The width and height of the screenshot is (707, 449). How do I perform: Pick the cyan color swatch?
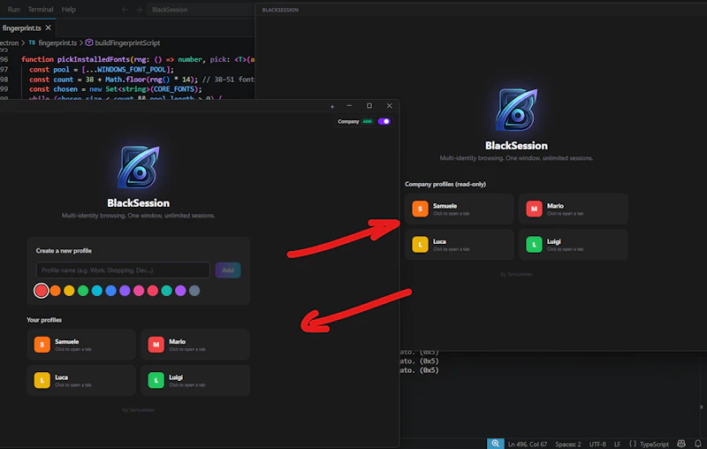97,291
